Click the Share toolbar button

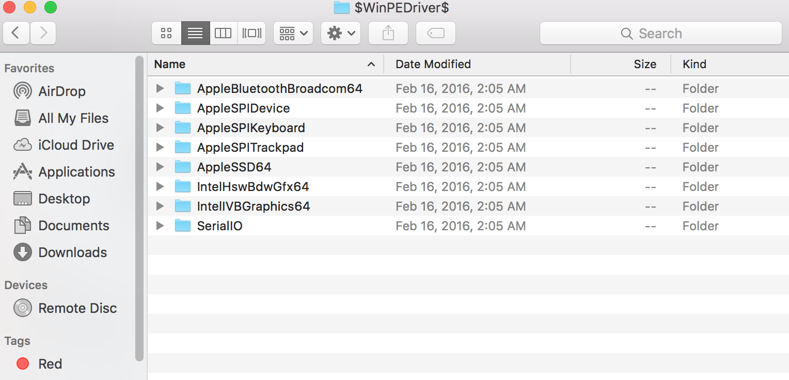point(388,34)
